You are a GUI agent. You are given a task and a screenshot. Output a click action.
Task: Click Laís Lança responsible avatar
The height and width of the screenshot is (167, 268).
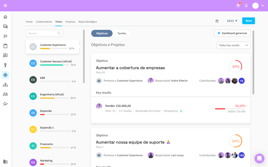[x=150, y=155]
